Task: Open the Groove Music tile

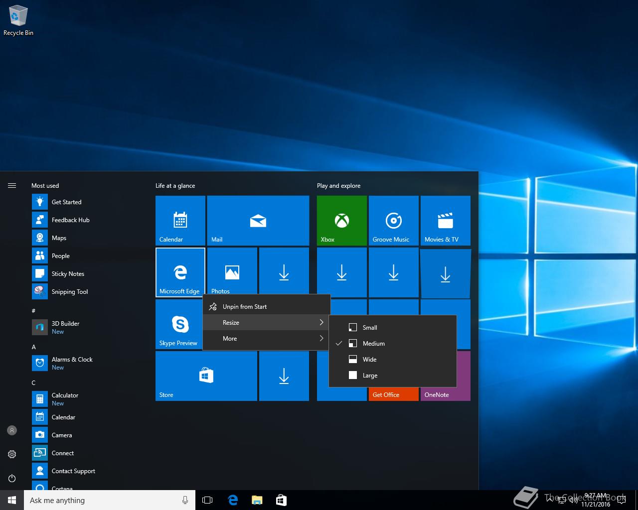Action: tap(394, 220)
